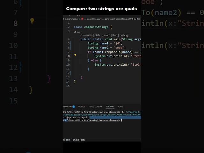Click the Debug main code lens
Image resolution: width=204 pixels, height=153 pixels.
[102, 35]
